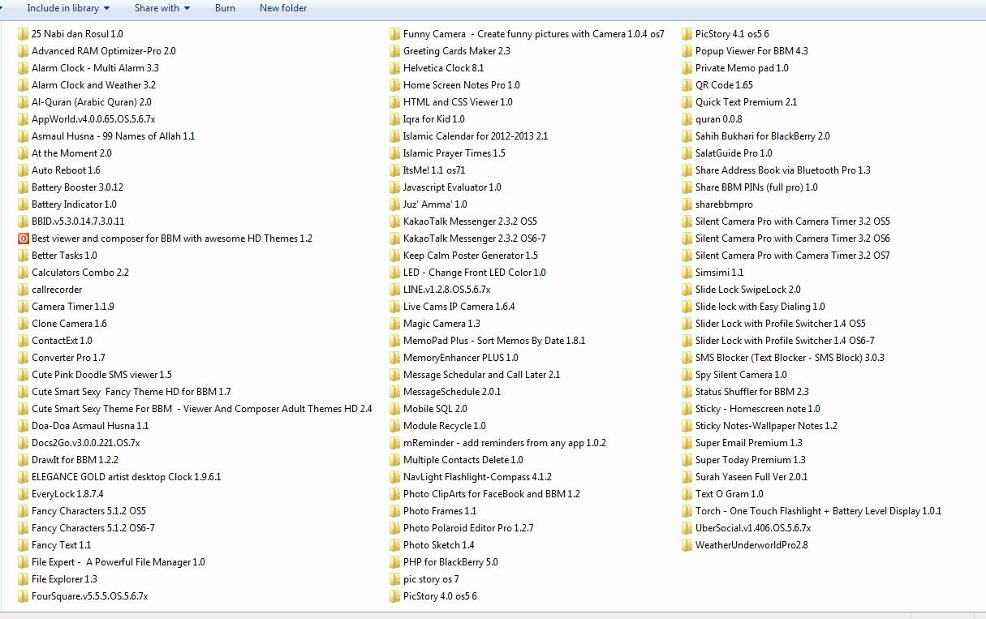Click Converter Pro 1.7 folder icon
986x619 pixels.
(x=23, y=358)
